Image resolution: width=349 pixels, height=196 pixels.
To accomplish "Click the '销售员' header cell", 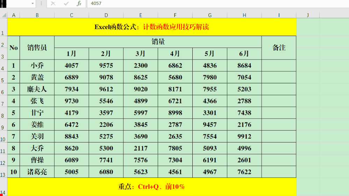I will 37,48.
